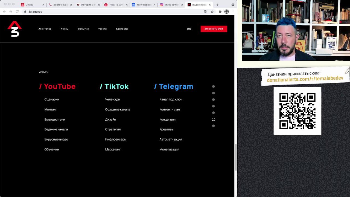The height and width of the screenshot is (197, 350).
Task: Click the address bar showing 3a.agency
Action: [x=109, y=11]
